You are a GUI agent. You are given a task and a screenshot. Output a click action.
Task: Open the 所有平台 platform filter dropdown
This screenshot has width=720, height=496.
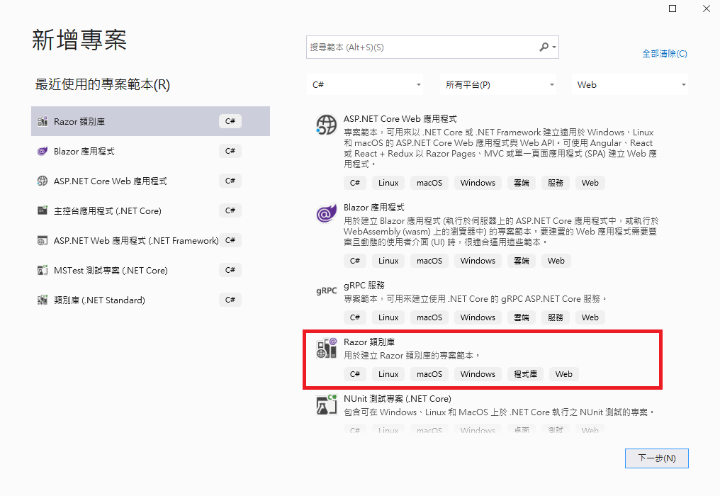[x=497, y=84]
